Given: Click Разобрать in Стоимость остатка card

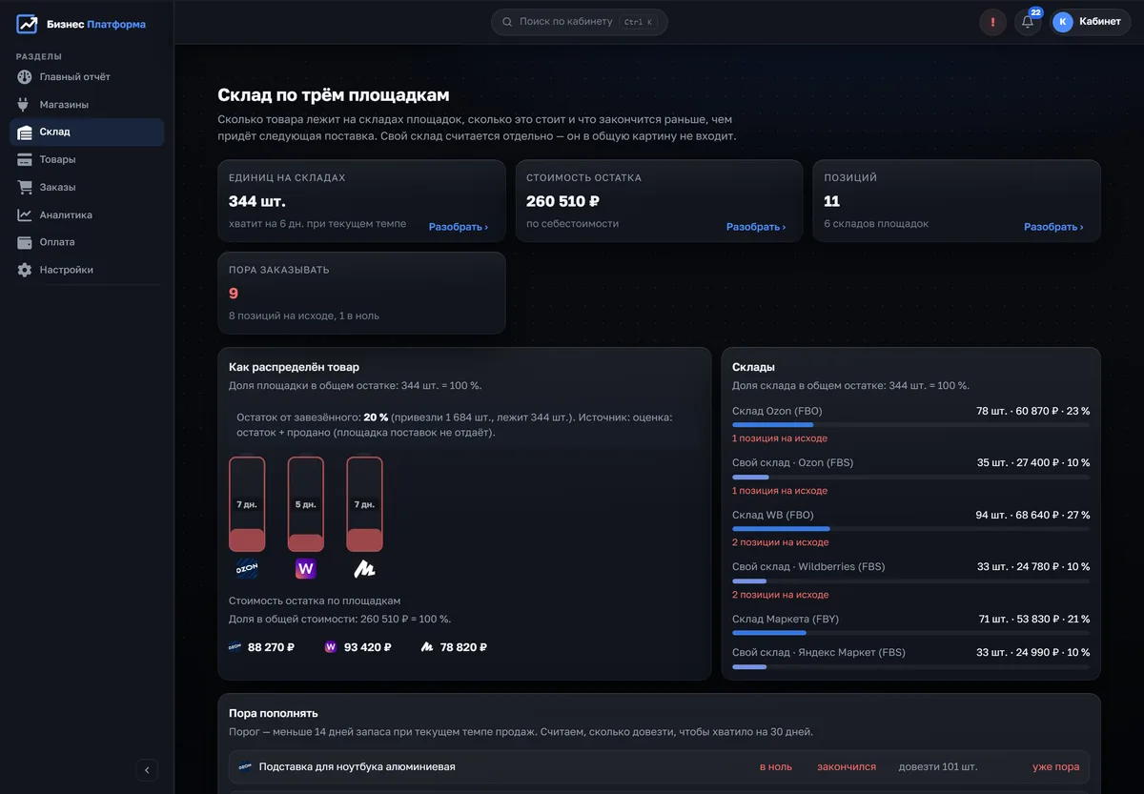Looking at the screenshot, I should tap(756, 227).
